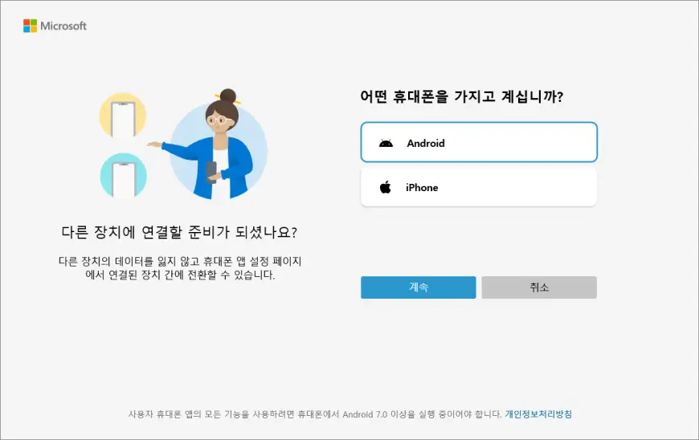The width and height of the screenshot is (699, 440).
Task: Click the Microsoft four-color logo icon
Action: [30, 26]
